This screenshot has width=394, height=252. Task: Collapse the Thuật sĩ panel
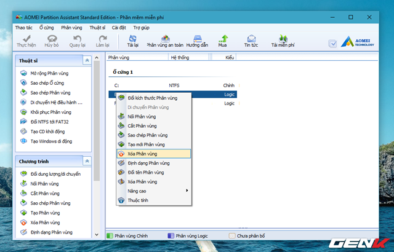(87, 60)
